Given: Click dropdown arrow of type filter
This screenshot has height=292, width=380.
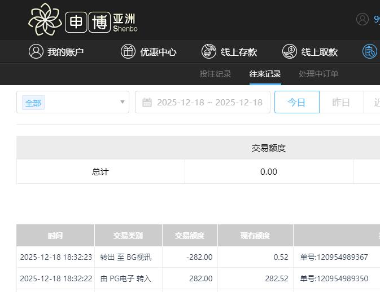Looking at the screenshot, I should tap(123, 102).
